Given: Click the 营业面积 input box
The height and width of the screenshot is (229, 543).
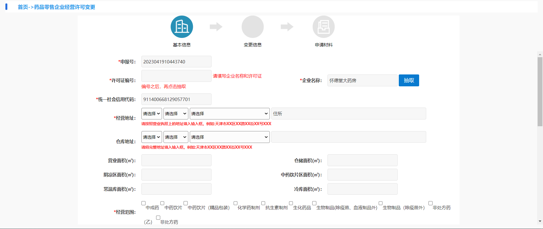Looking at the screenshot, I should (x=176, y=160).
